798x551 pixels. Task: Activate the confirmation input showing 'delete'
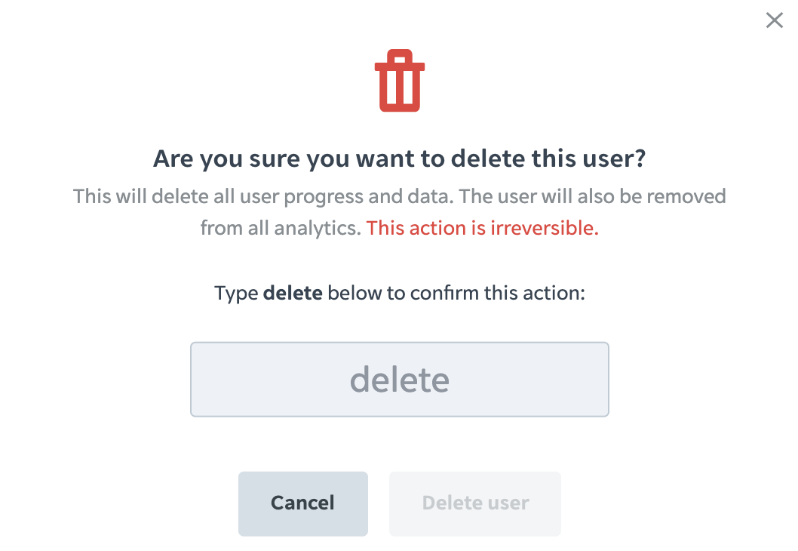[400, 380]
